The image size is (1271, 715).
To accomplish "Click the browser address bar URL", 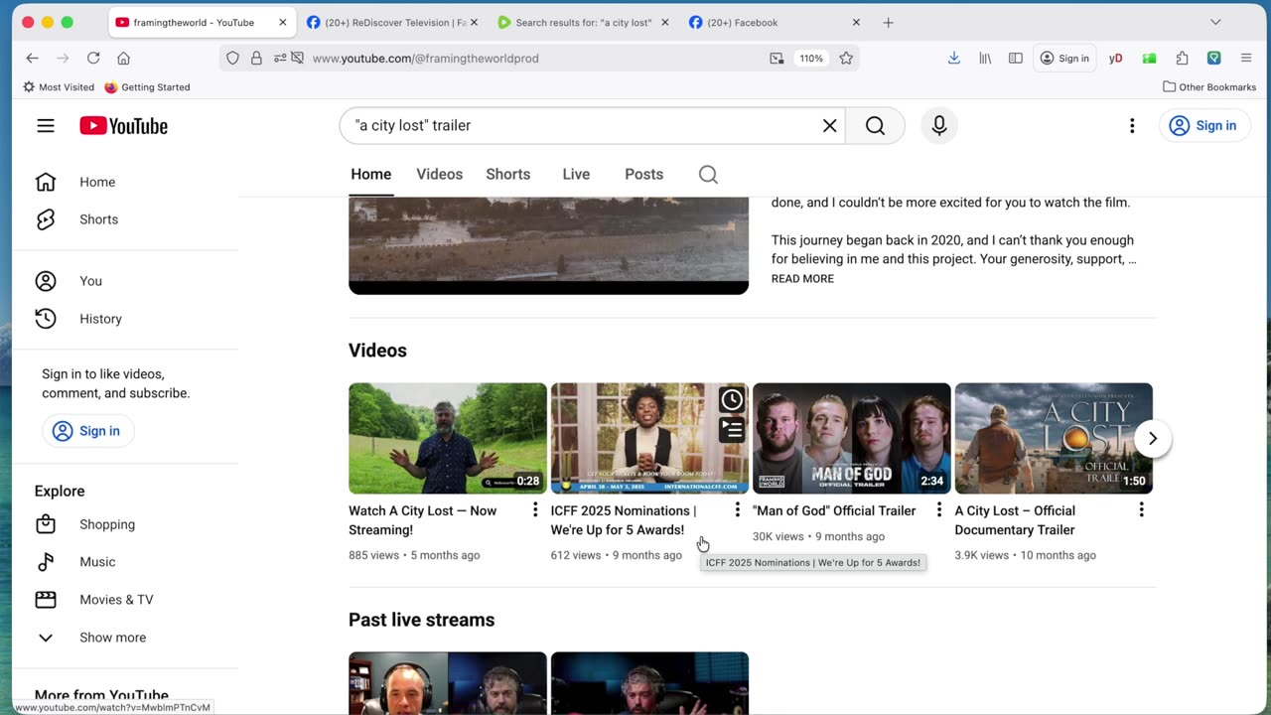I will [426, 59].
